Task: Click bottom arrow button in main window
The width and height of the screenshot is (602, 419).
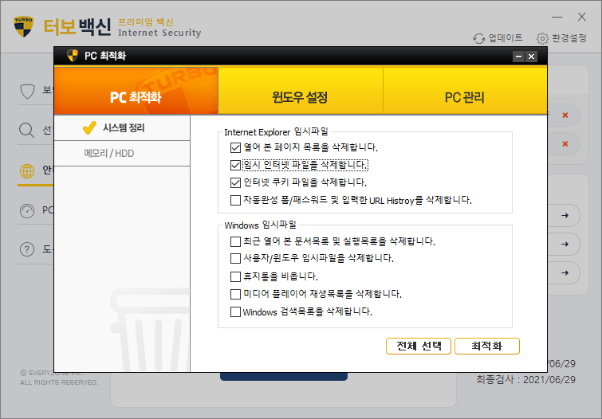Action: (565, 272)
